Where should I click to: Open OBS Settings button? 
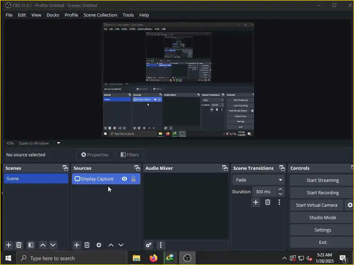point(323,230)
